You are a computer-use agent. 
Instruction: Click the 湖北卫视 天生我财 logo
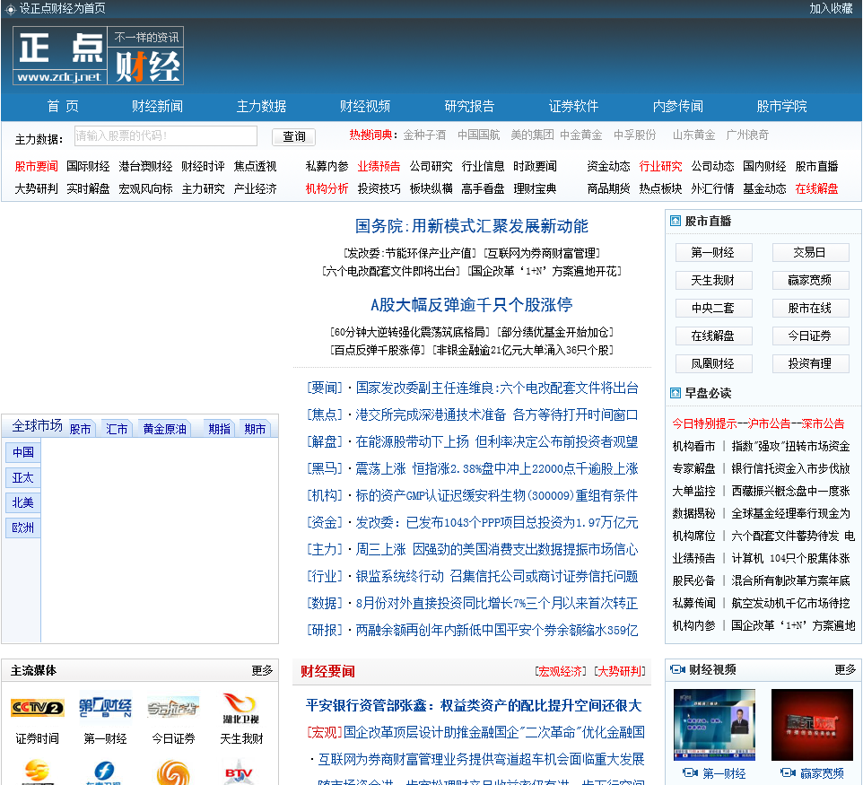241,708
